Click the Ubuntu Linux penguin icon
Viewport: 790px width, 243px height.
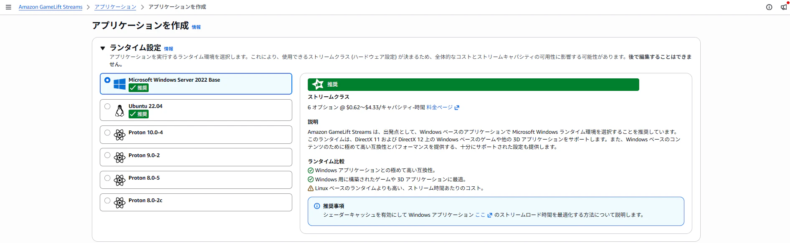(119, 110)
